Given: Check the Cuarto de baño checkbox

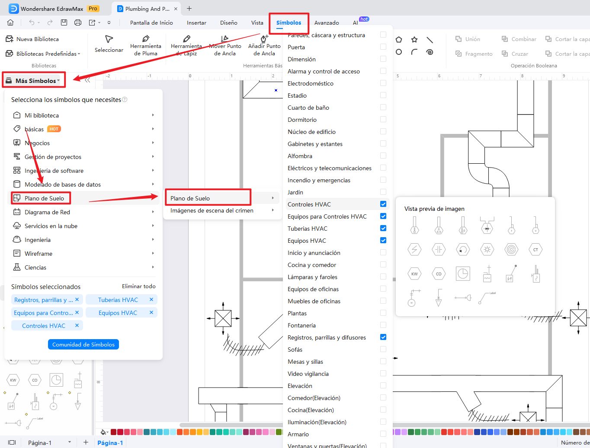Looking at the screenshot, I should click(x=383, y=107).
